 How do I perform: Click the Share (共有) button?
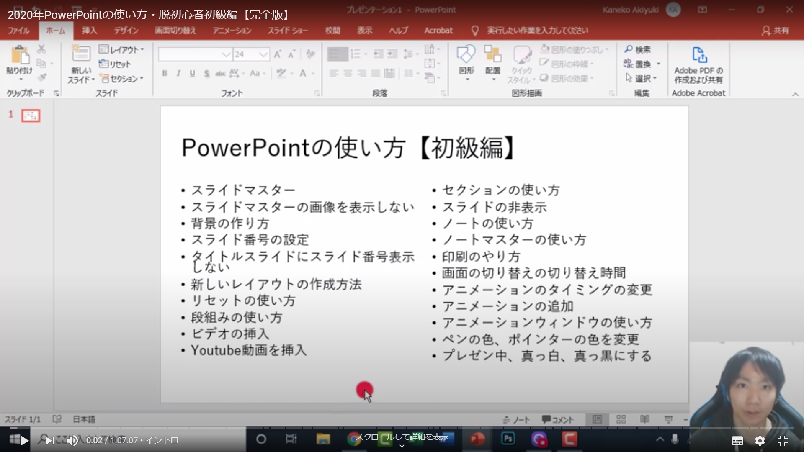tap(776, 31)
